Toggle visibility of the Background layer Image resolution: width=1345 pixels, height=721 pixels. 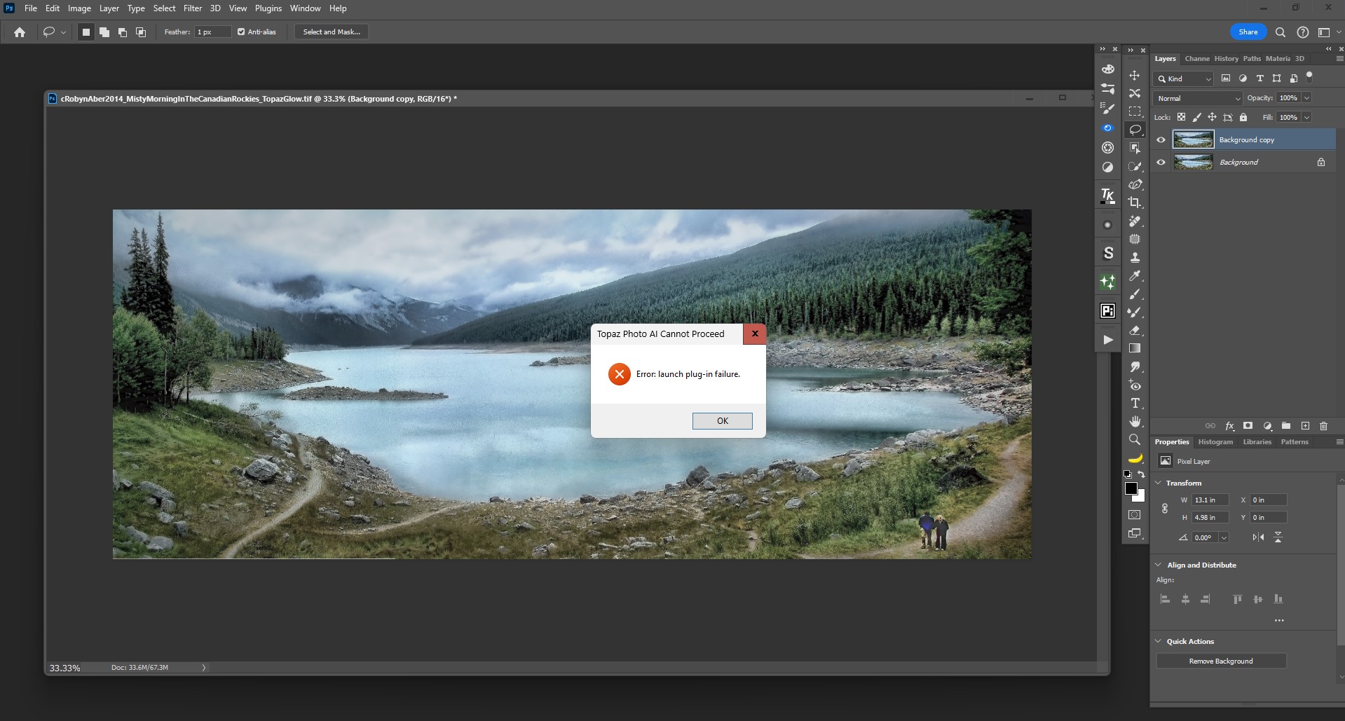(x=1161, y=163)
